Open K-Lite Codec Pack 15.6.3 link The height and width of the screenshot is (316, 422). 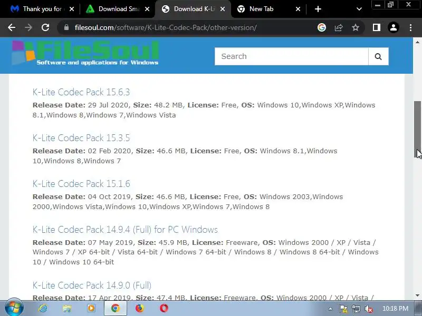coord(81,92)
